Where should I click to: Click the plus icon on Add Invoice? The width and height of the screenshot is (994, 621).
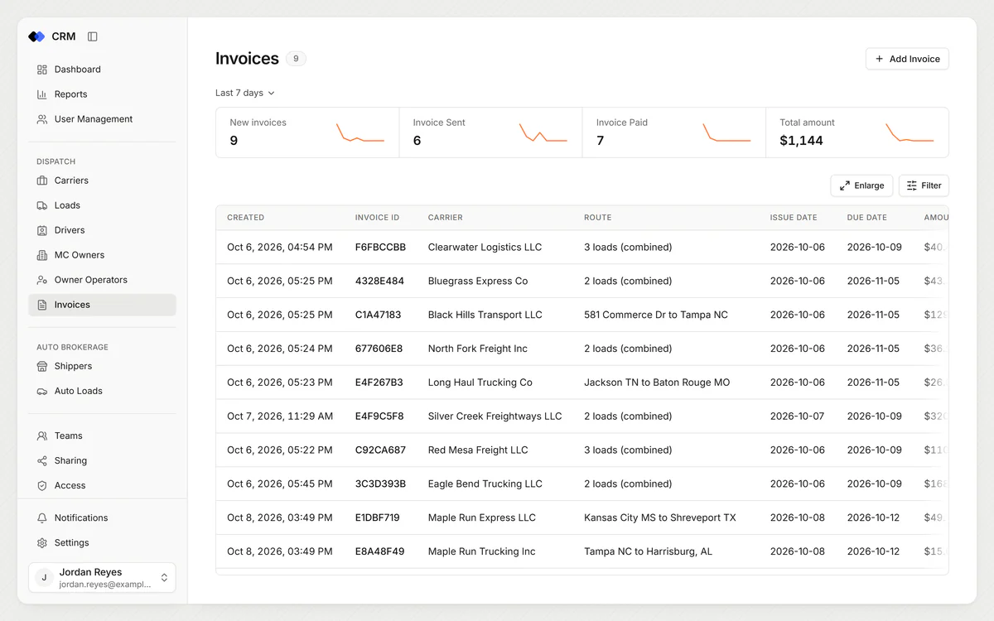click(880, 59)
